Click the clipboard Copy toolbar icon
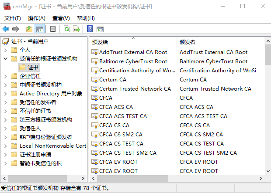Viewport: 271px width, 193px height. 53,29
